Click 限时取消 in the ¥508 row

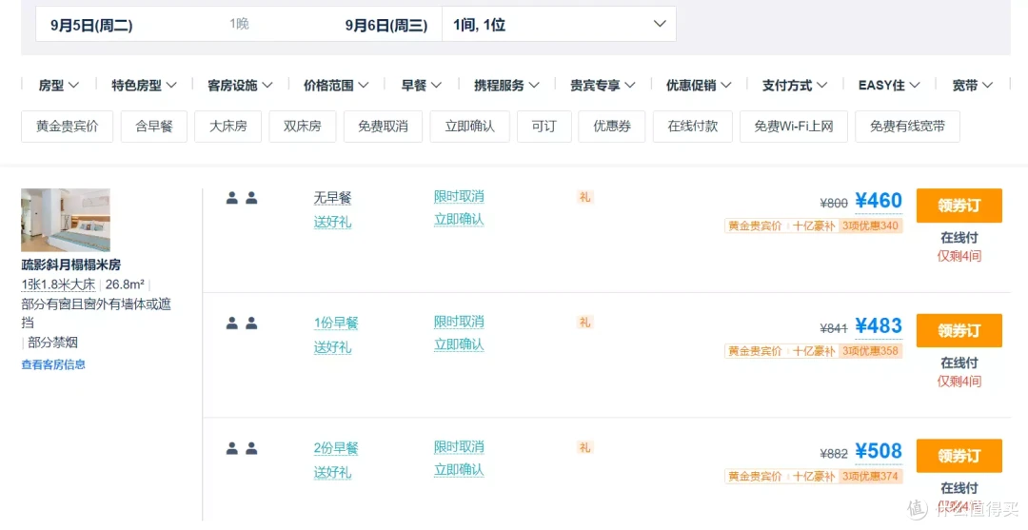tap(459, 447)
